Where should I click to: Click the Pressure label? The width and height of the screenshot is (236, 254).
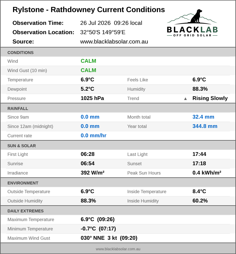click(x=16, y=98)
